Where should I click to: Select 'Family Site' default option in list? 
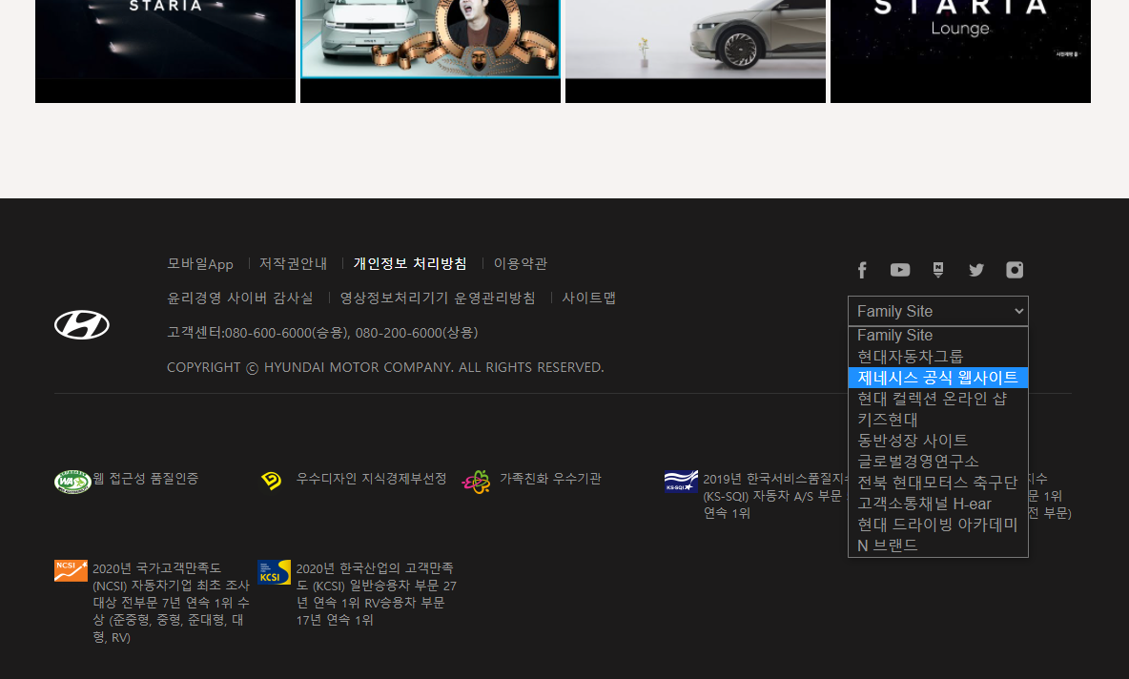click(938, 336)
